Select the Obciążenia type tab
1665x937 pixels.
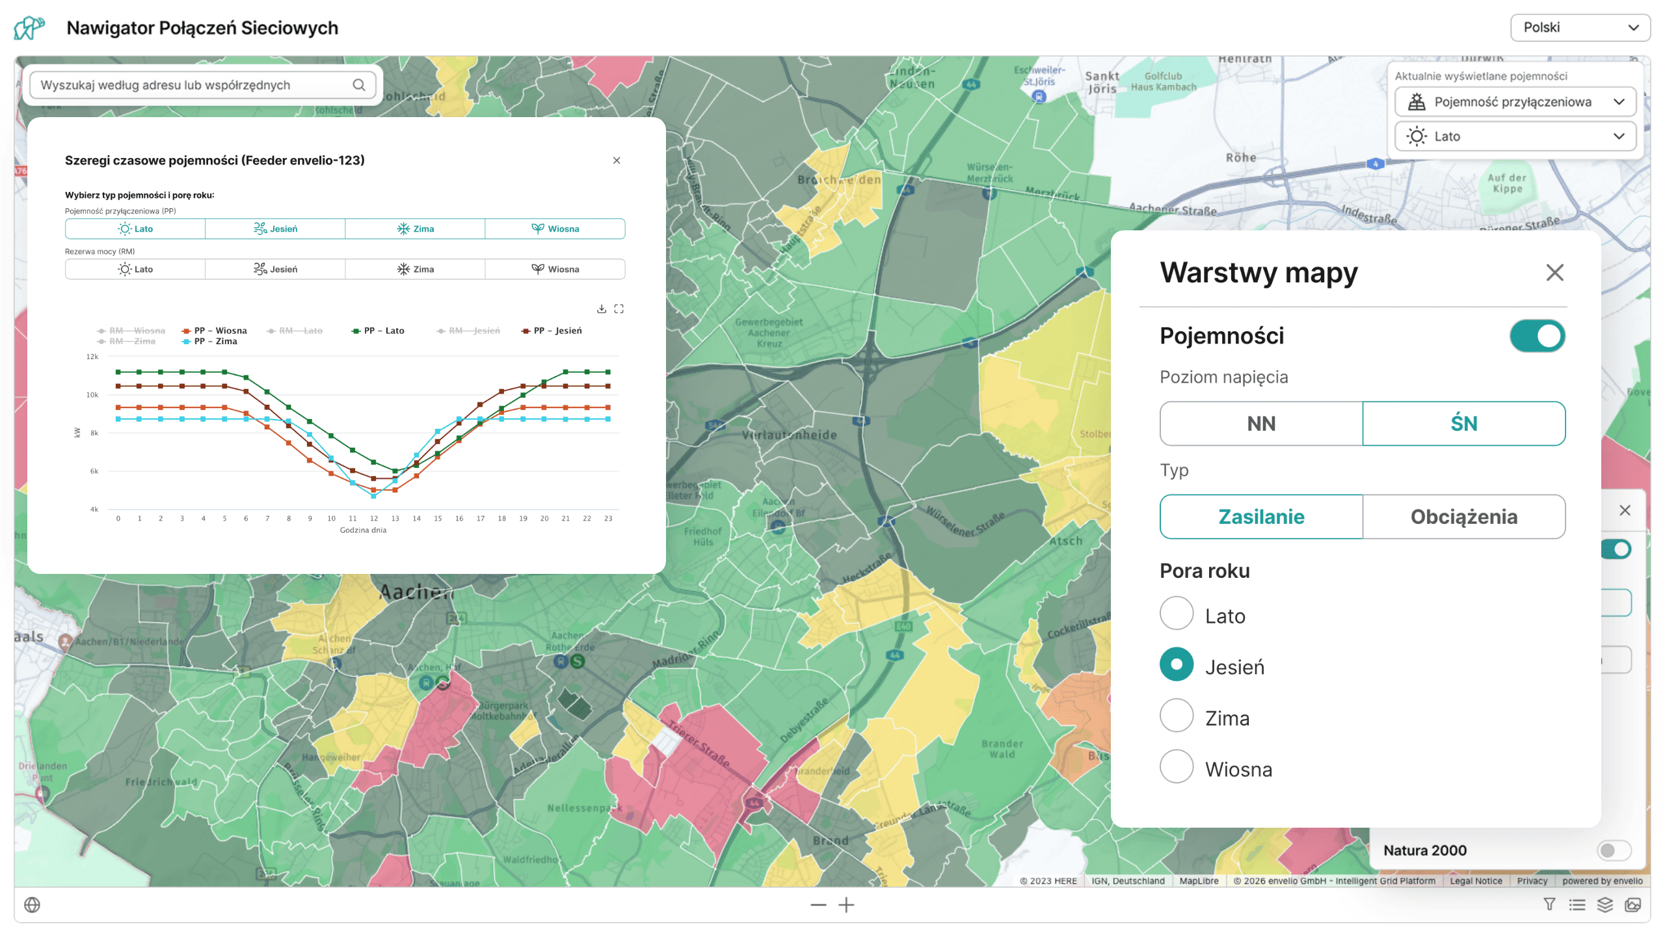[x=1463, y=517]
